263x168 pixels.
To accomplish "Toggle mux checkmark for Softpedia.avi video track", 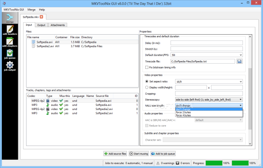I will pyautogui.click(x=61, y=100).
